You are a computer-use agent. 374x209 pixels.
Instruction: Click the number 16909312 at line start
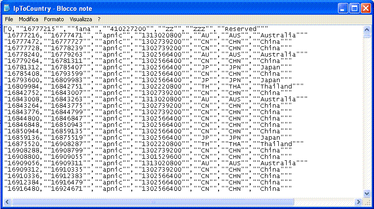(23, 170)
